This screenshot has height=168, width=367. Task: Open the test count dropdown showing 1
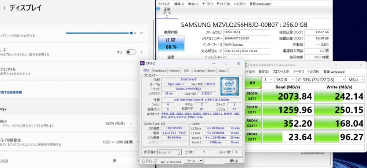[x=268, y=80]
